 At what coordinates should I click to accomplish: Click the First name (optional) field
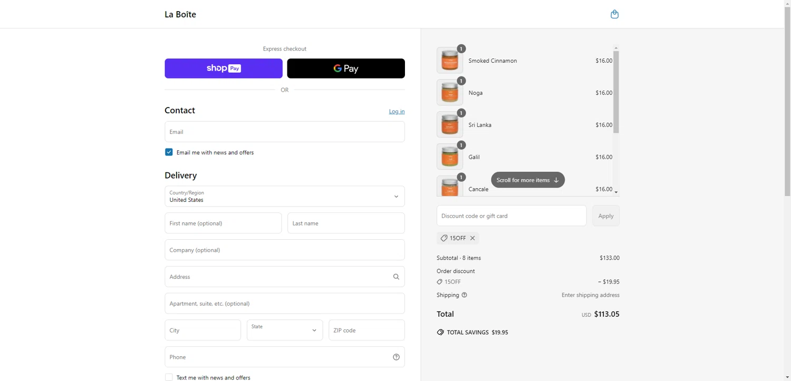223,223
